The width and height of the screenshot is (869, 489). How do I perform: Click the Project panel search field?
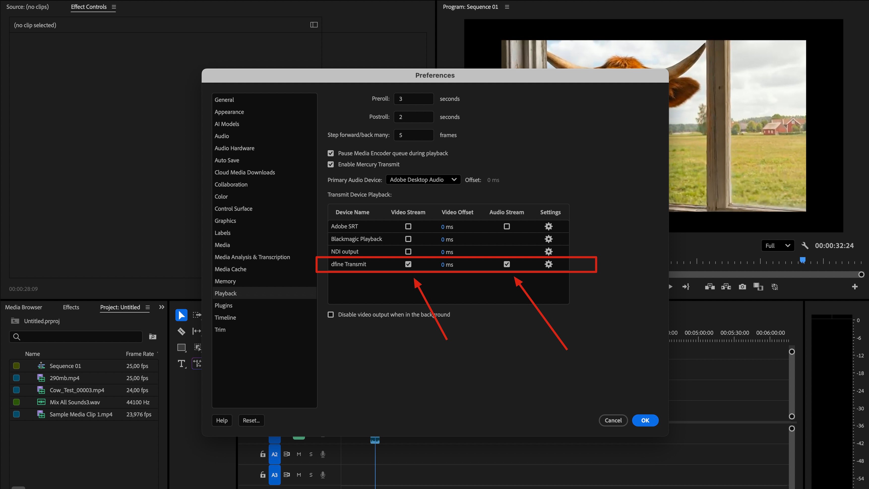(x=76, y=337)
